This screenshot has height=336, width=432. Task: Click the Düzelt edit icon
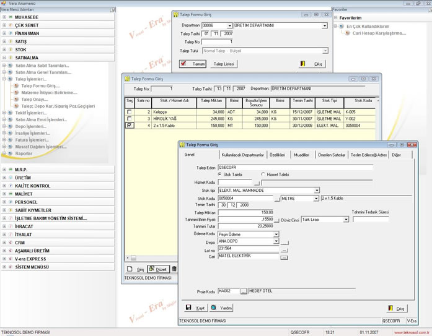coord(152,269)
